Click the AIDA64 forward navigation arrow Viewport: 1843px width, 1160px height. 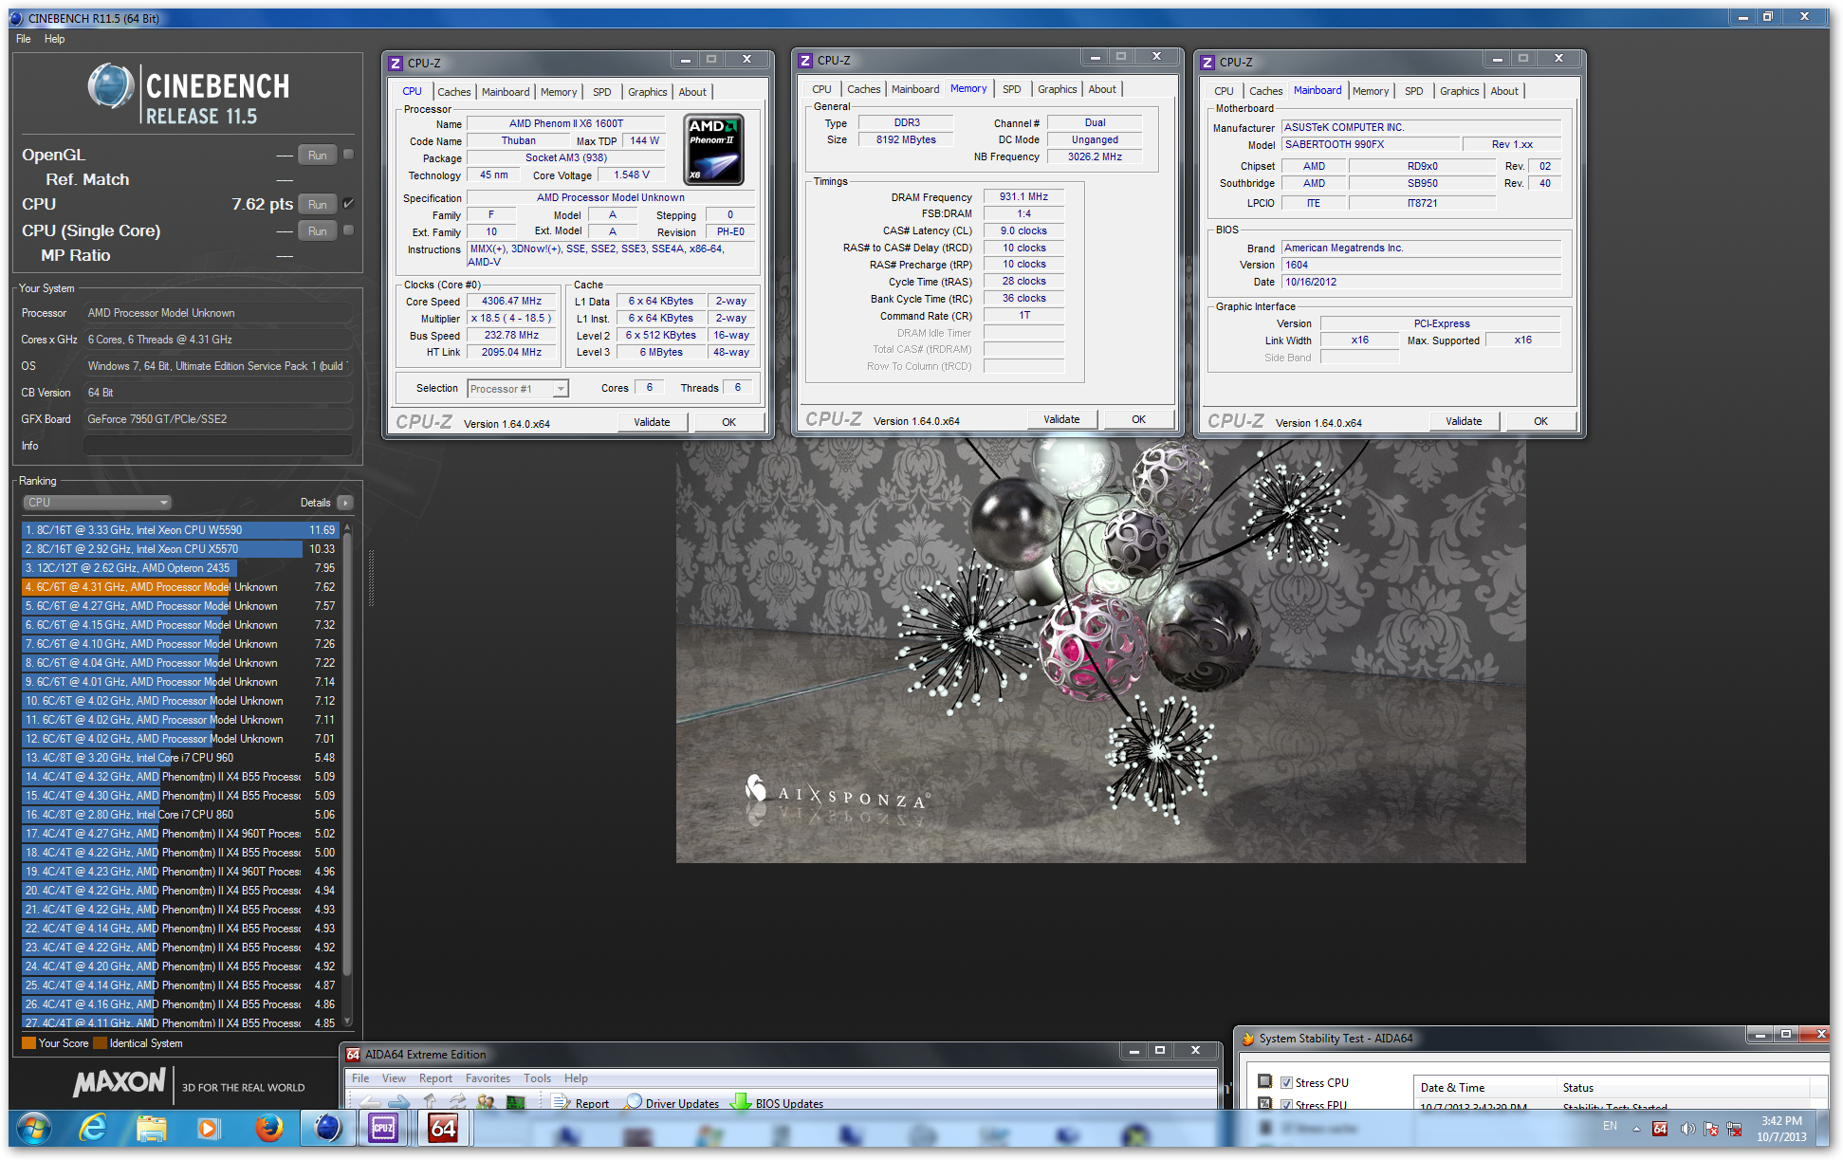pos(399,1102)
